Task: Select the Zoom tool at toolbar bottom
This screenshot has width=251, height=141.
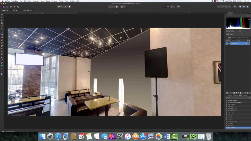Action: pos(2,74)
